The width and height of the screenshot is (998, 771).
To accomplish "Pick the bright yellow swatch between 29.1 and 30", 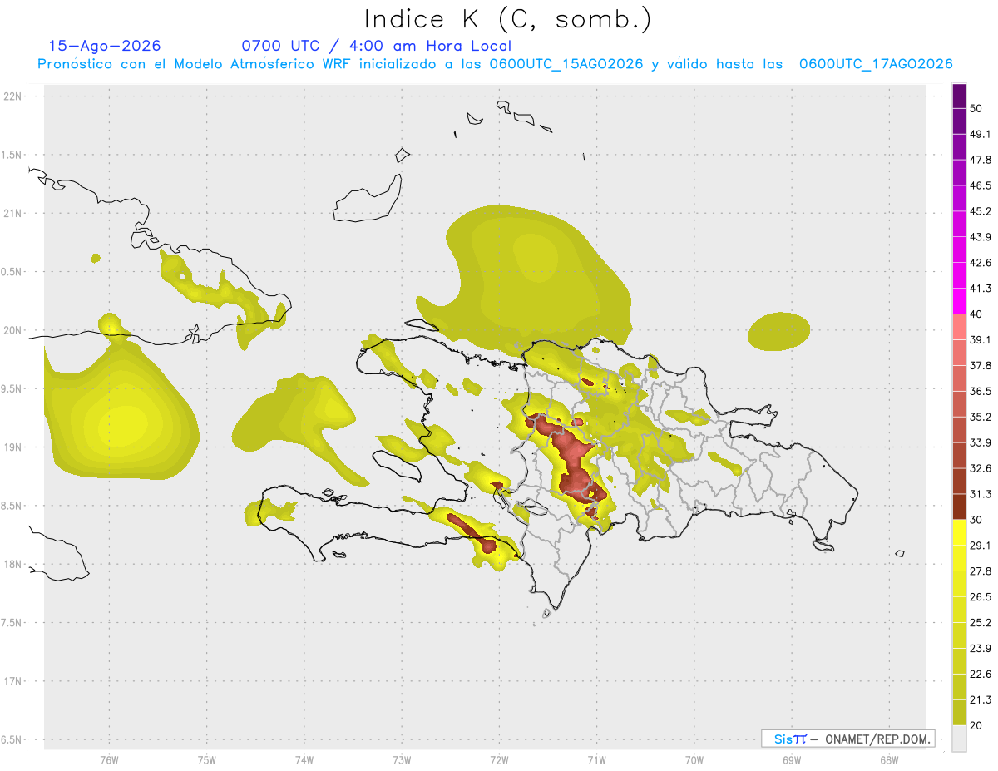I will pos(959,533).
